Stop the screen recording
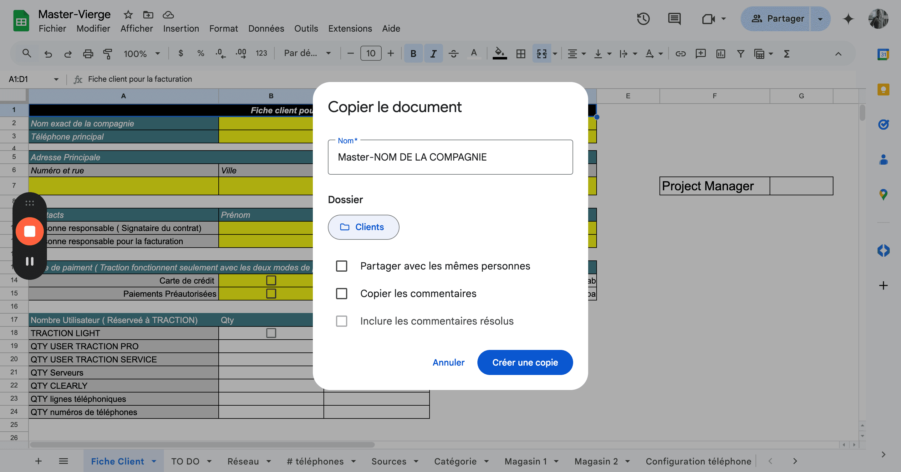 [30, 231]
